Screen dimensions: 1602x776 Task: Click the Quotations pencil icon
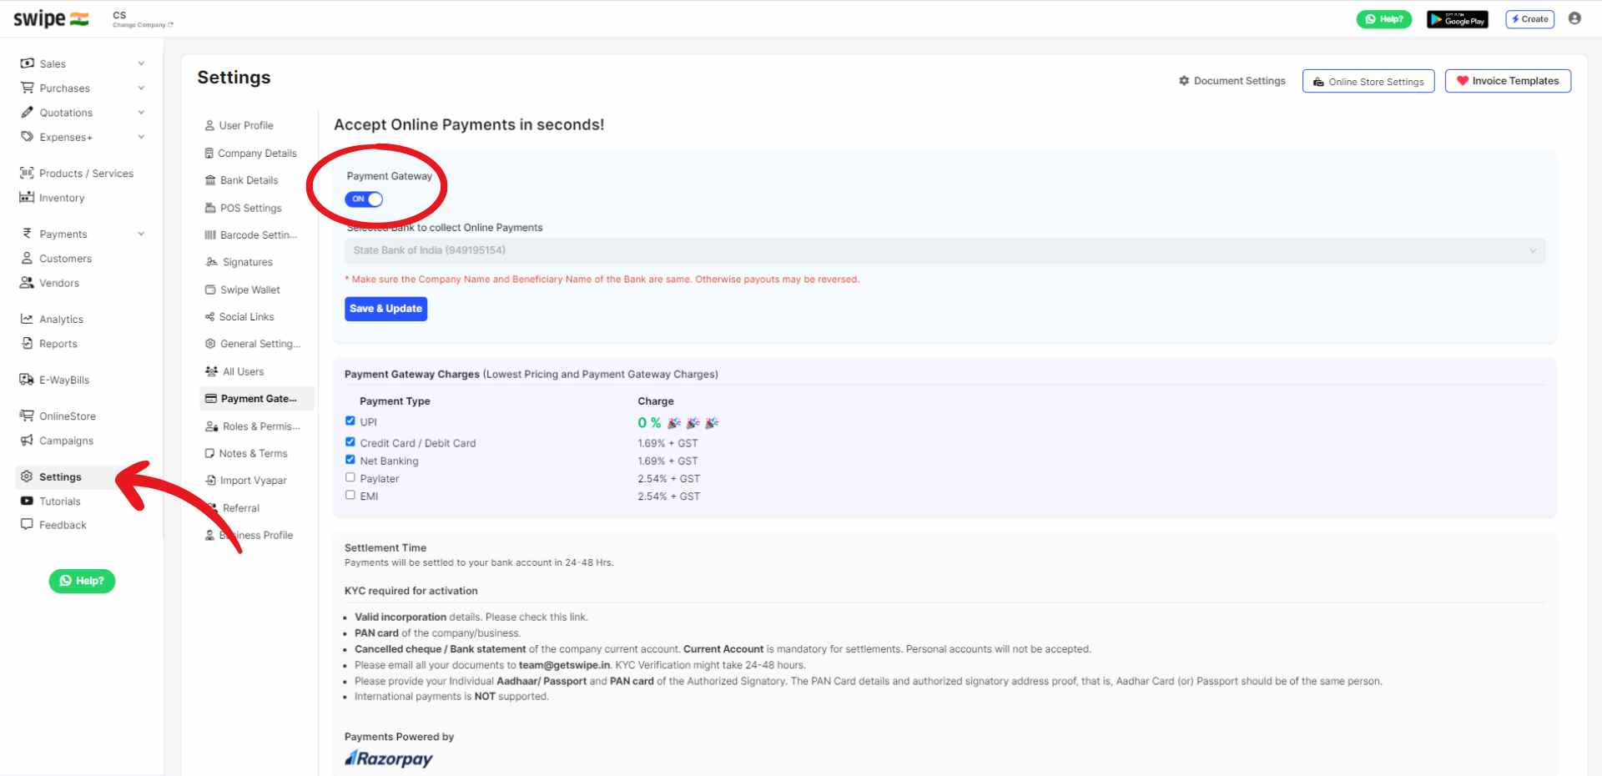click(27, 112)
